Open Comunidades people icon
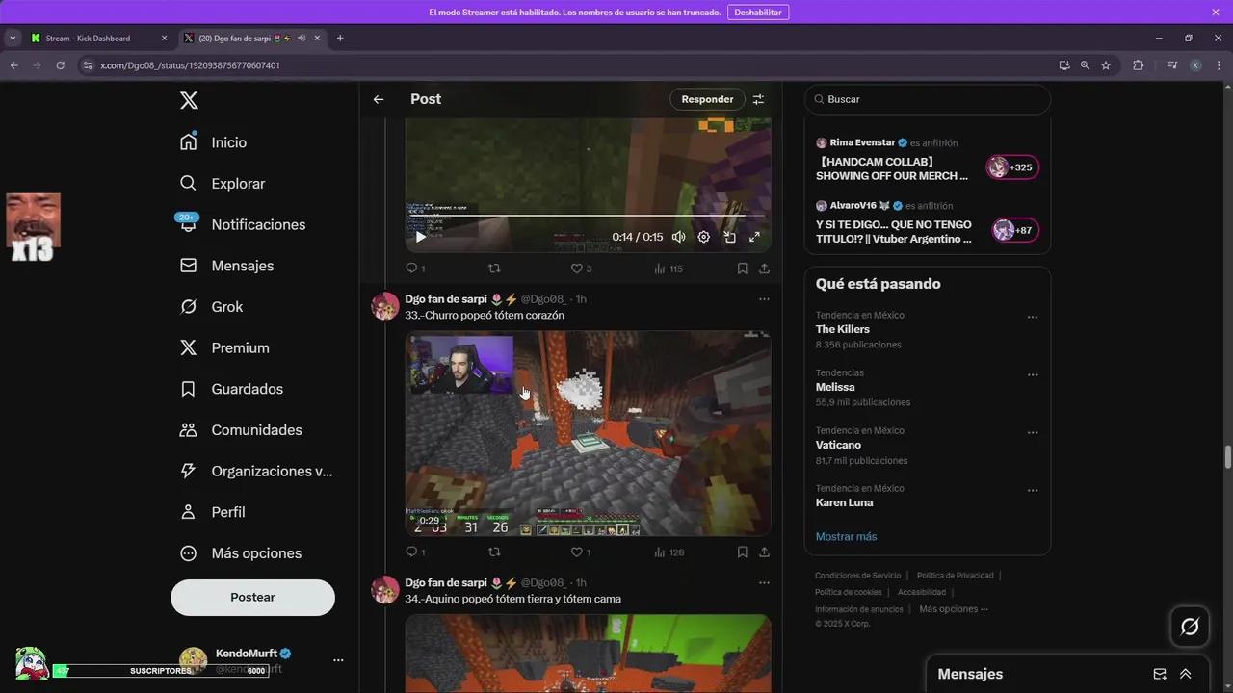This screenshot has height=693, width=1233. coord(189,430)
